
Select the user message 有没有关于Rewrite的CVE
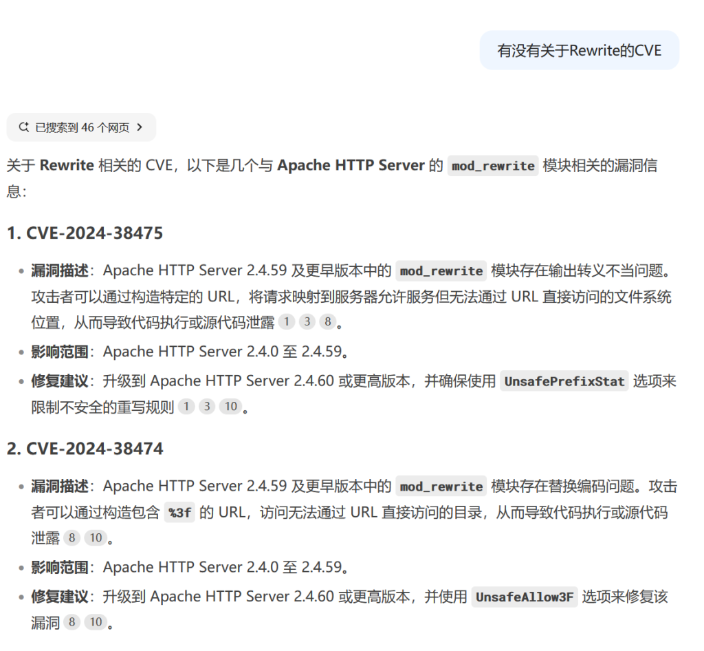tap(579, 50)
